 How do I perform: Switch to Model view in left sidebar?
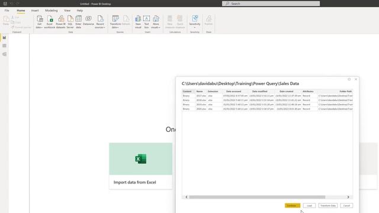coord(4,54)
